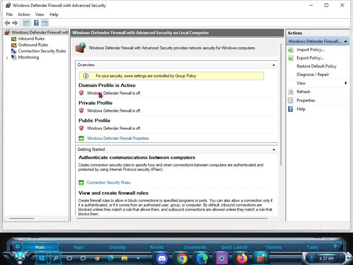353x265 pixels.
Task: Open the View submenu in Actions pane
Action: click(318, 83)
